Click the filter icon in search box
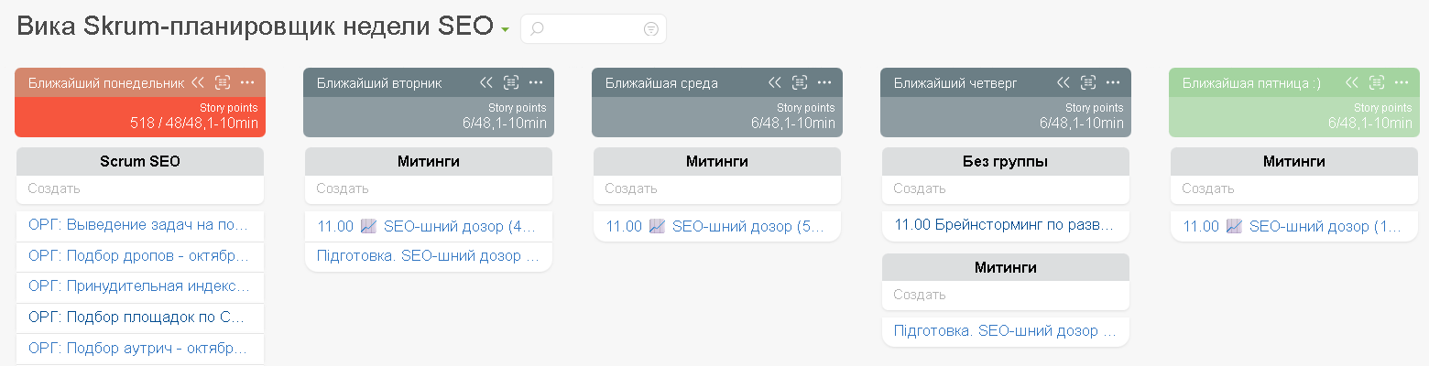Screen dimensions: 1429x366 pyautogui.click(x=651, y=29)
